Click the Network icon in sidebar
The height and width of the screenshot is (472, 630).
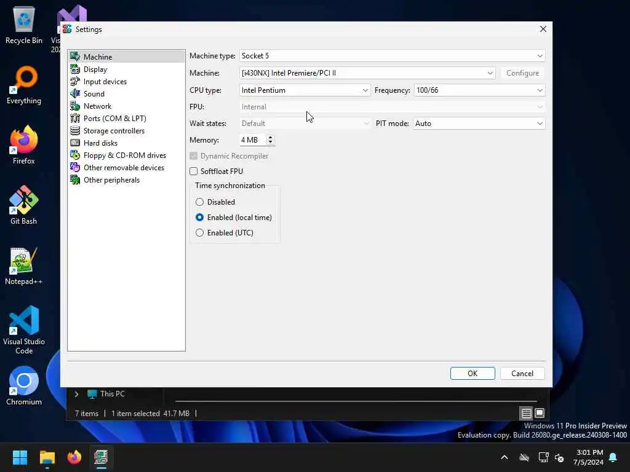tap(74, 106)
